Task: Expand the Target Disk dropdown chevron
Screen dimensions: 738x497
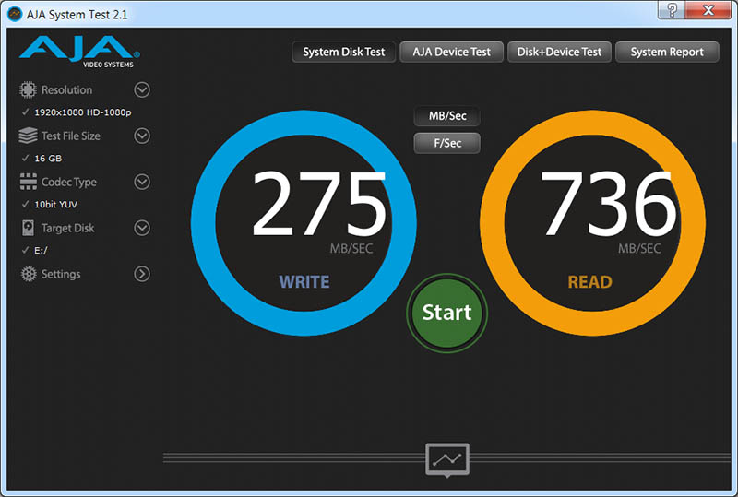Action: click(x=142, y=228)
